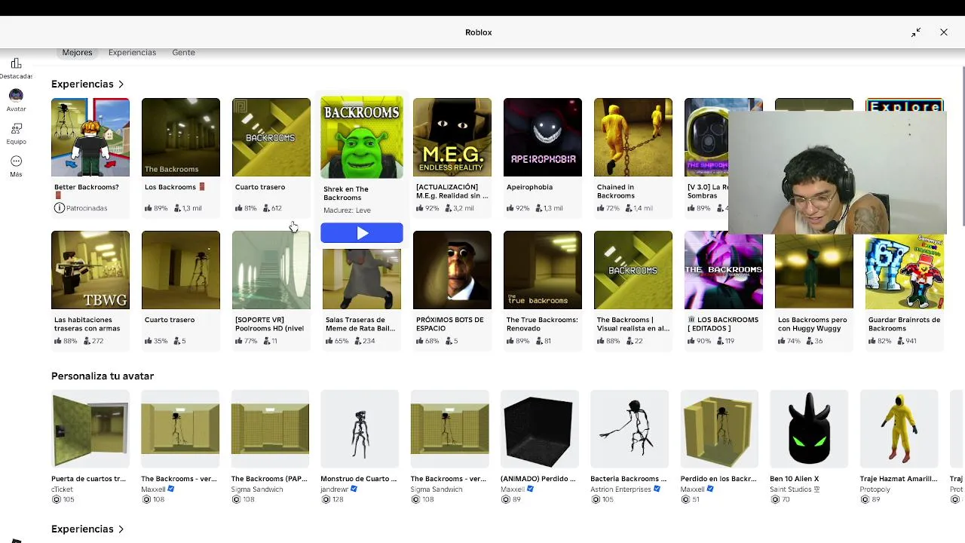Select the Experiencias tab
This screenshot has height=543, width=965.
[x=132, y=52]
